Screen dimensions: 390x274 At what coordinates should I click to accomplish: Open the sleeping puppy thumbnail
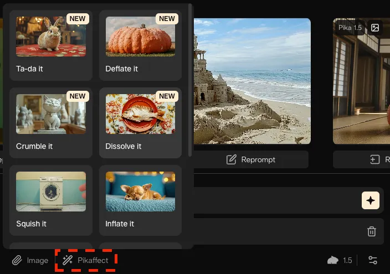point(140,192)
